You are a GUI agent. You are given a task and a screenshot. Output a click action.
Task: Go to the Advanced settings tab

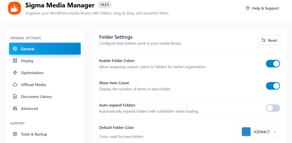coord(29,109)
